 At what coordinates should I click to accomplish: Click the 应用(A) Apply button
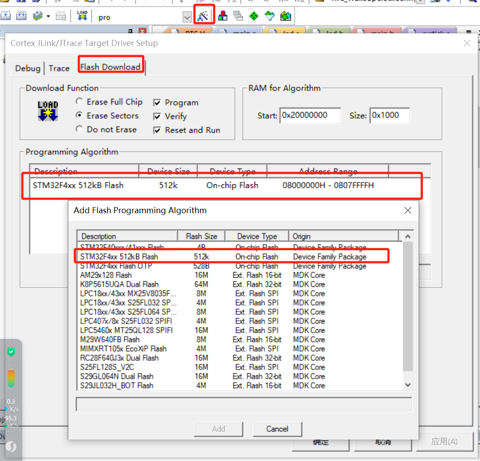[x=445, y=442]
